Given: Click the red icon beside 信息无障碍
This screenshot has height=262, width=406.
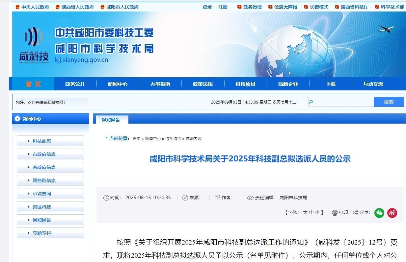Looking at the screenshot, I should 270,6.
